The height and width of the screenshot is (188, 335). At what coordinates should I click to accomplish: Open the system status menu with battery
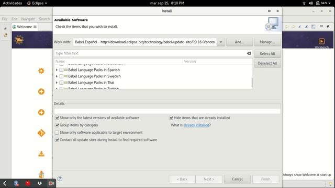(x=323, y=3)
